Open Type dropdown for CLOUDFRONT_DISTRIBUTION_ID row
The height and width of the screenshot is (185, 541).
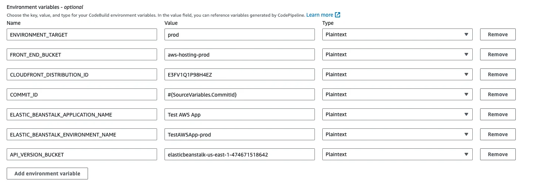click(397, 74)
